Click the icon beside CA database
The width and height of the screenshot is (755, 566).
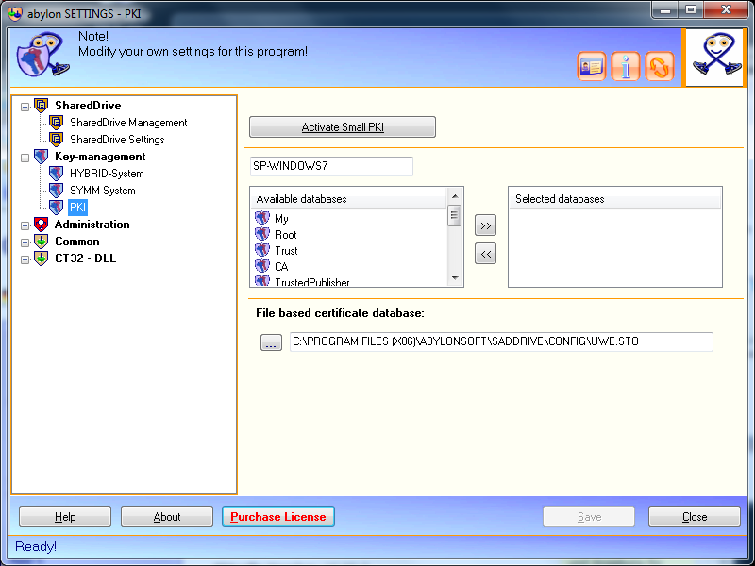click(262, 266)
